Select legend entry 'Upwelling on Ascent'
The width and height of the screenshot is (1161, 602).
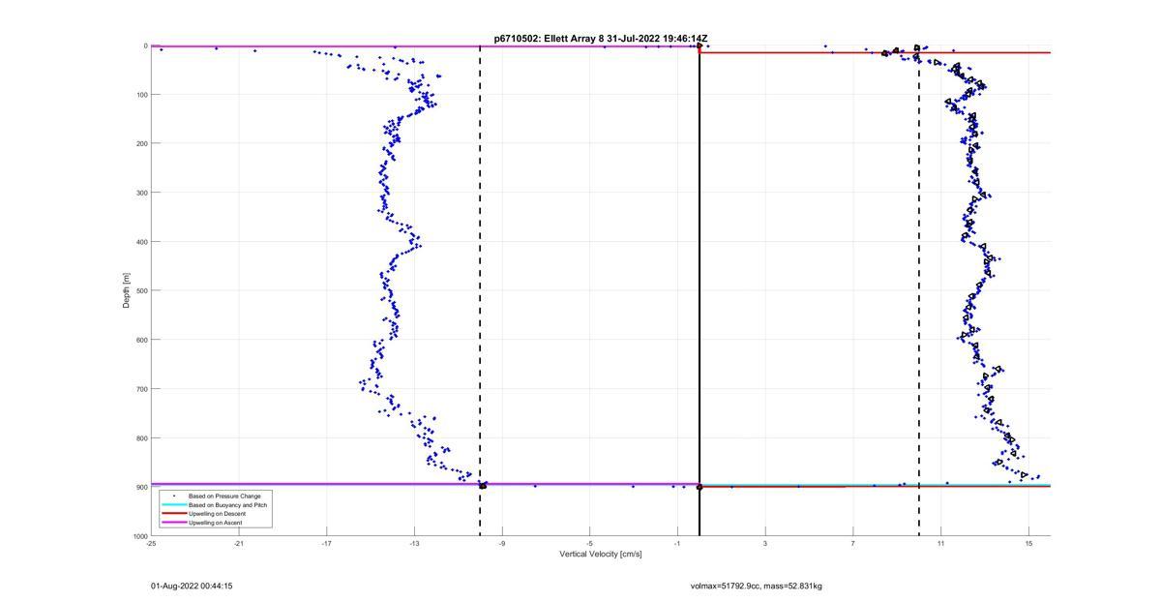(215, 523)
